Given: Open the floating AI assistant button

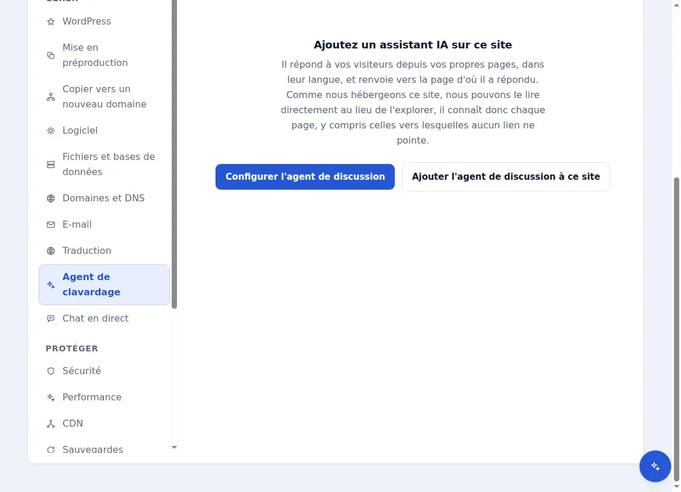Looking at the screenshot, I should pyautogui.click(x=655, y=466).
